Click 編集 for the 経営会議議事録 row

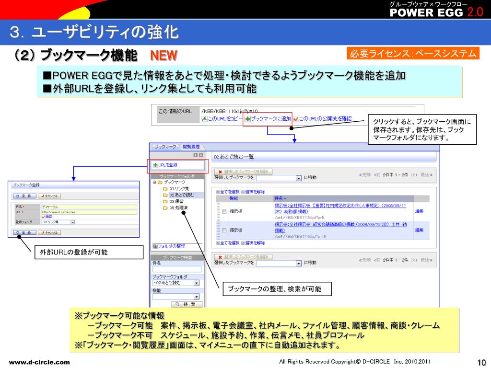(419, 230)
